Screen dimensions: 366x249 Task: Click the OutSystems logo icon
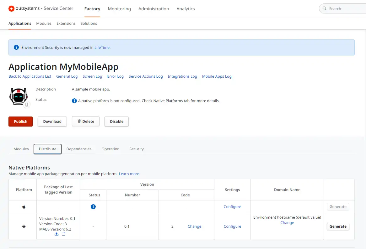[x=11, y=9]
